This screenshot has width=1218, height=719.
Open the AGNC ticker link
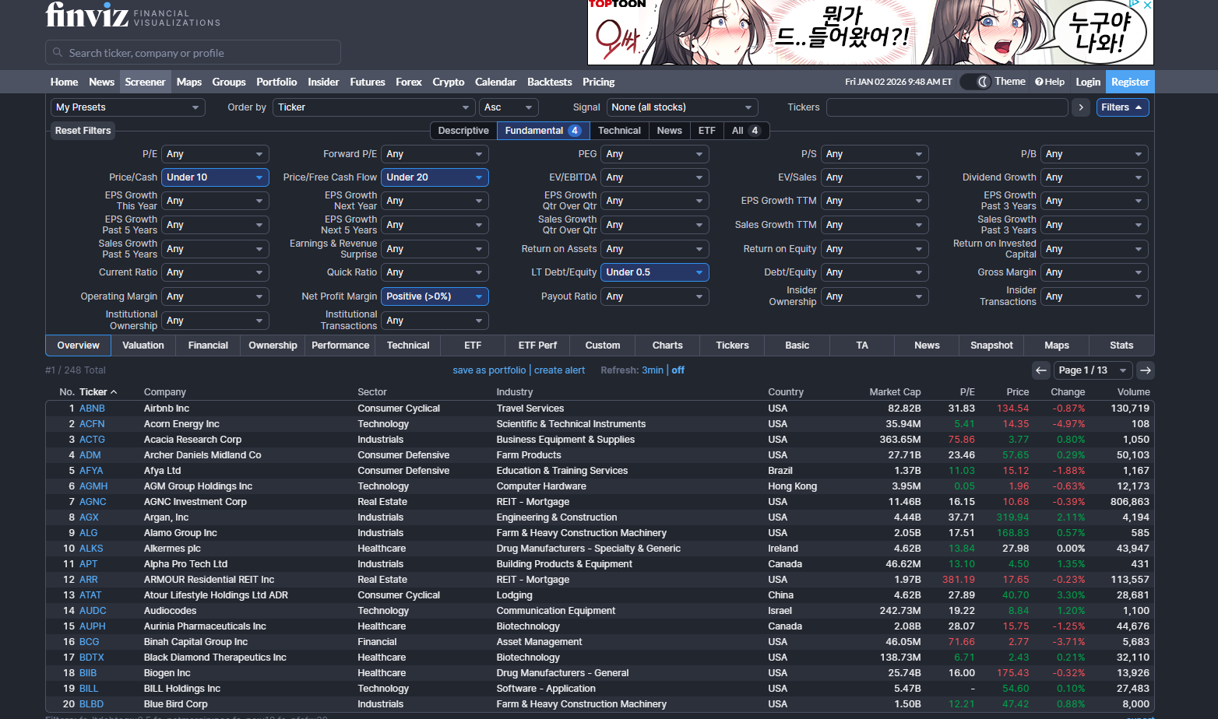93,502
